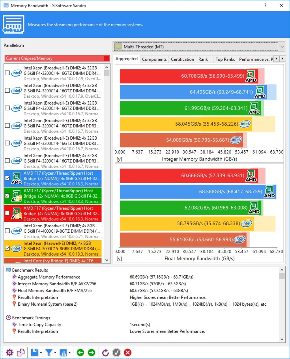
Task: Click the Intel icon on the F4-4000C19-8GTZ row
Action: 17,231
